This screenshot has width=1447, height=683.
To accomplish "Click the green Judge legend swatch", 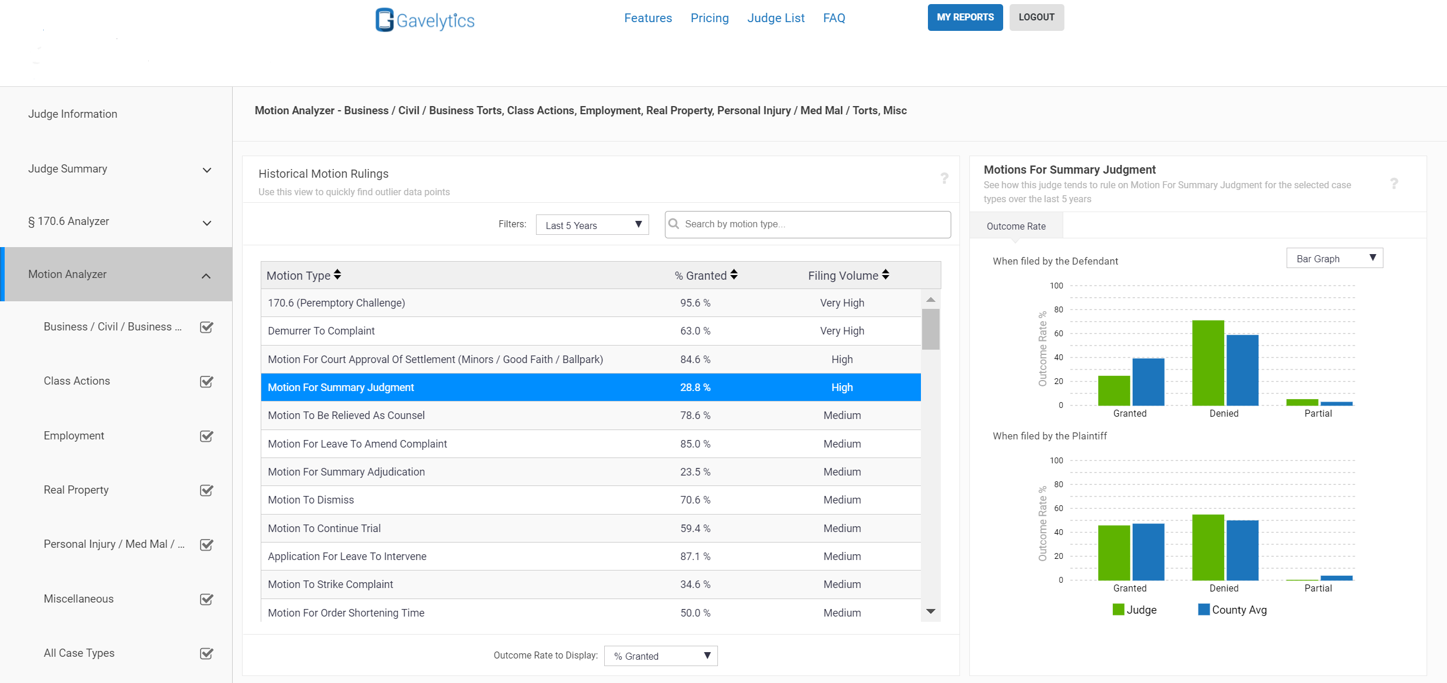I will [x=1118, y=610].
